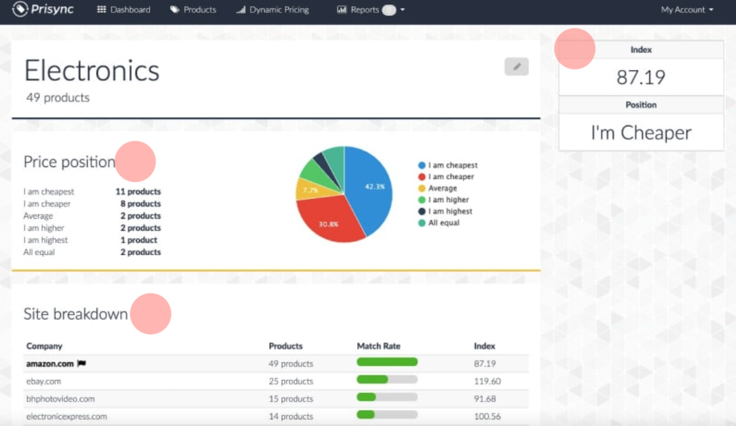Click the Products tag icon
Viewport: 736px width, 426px height.
[x=175, y=10]
